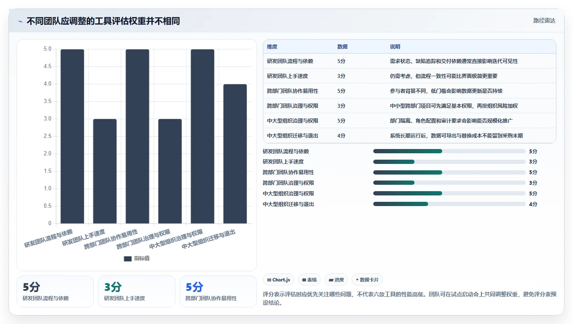The height and width of the screenshot is (324, 573).
Task: Click the lightning icon beside the title
Action: tap(20, 21)
